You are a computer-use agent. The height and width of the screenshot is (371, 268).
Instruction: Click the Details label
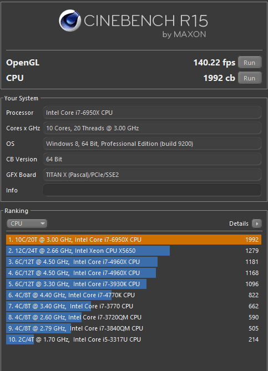coord(239,223)
